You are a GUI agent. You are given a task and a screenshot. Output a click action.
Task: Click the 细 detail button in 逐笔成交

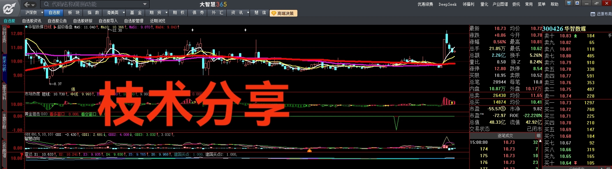point(538,136)
